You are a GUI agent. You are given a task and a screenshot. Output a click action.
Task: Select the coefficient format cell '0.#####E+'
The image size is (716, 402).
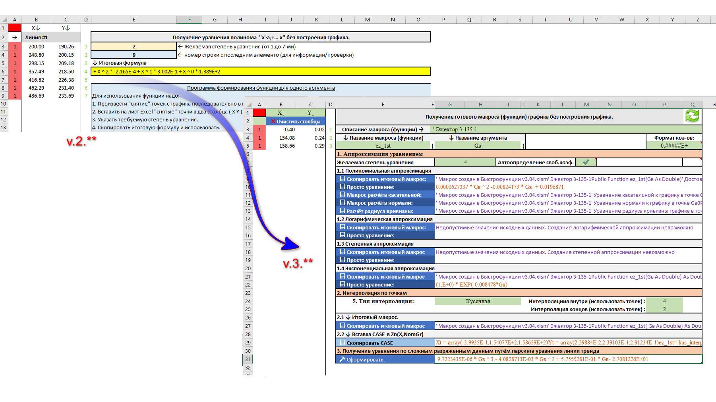pyautogui.click(x=674, y=146)
